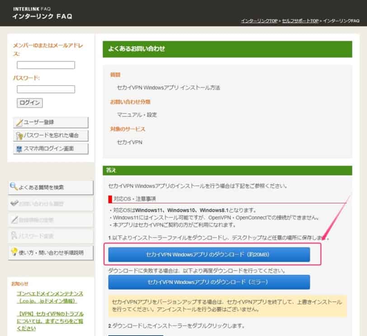Screen dimensions: 367x336
Task: Click the 対応OS・注意事項 heading
Action: (135, 199)
